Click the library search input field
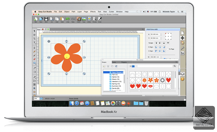Viewport: 217px width, 132px height. coord(155,66)
